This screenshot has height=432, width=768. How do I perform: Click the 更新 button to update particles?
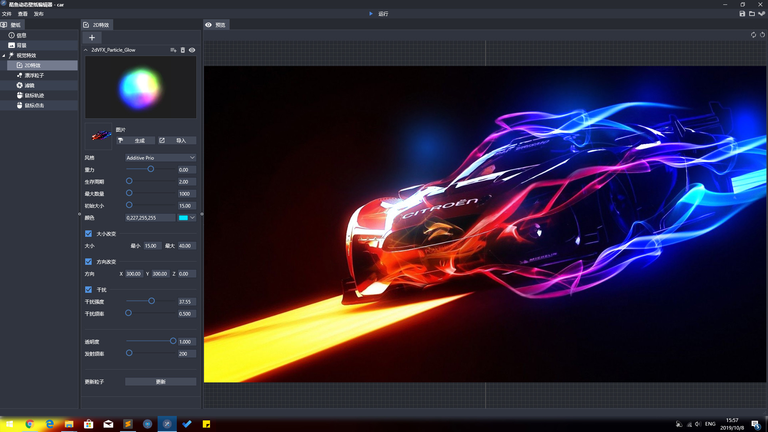[160, 382]
